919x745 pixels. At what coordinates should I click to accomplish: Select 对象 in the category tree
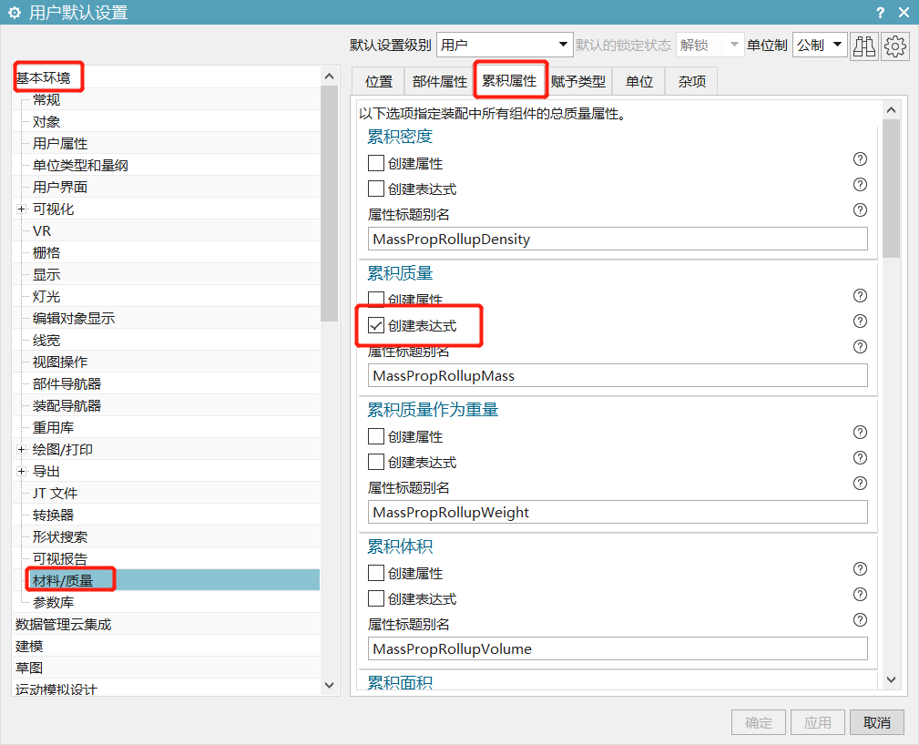coord(46,122)
